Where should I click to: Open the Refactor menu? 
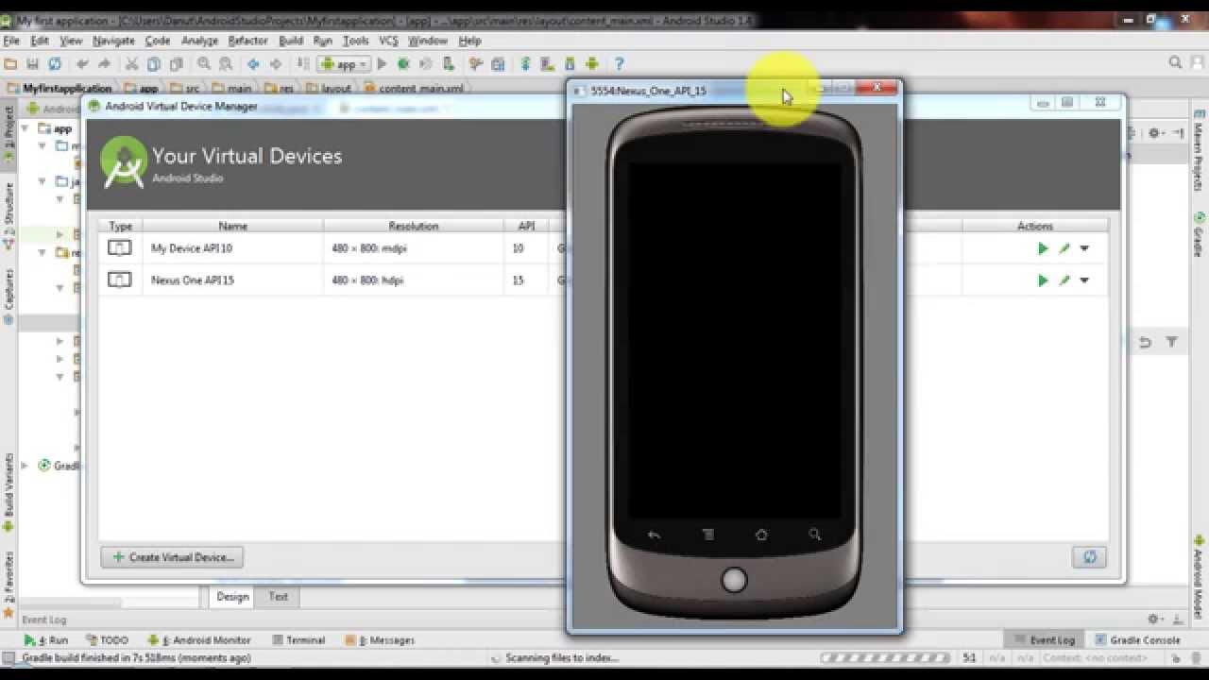[247, 41]
